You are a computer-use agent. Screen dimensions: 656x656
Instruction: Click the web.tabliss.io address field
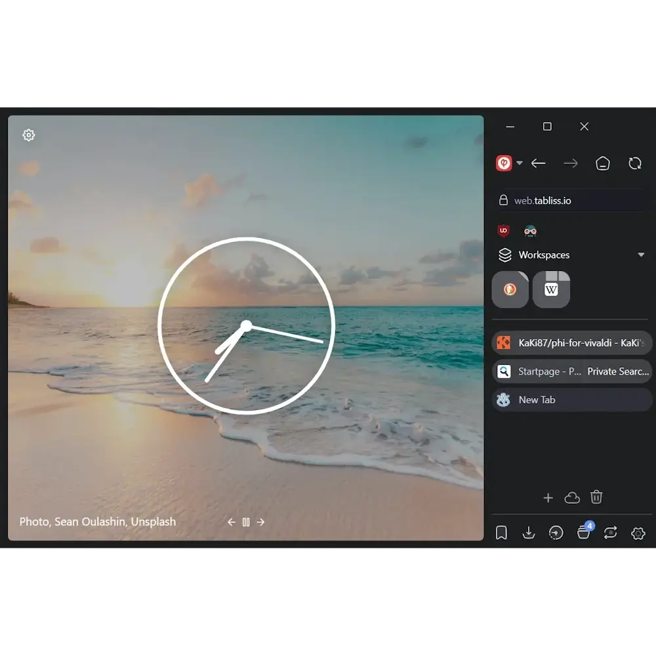(571, 200)
